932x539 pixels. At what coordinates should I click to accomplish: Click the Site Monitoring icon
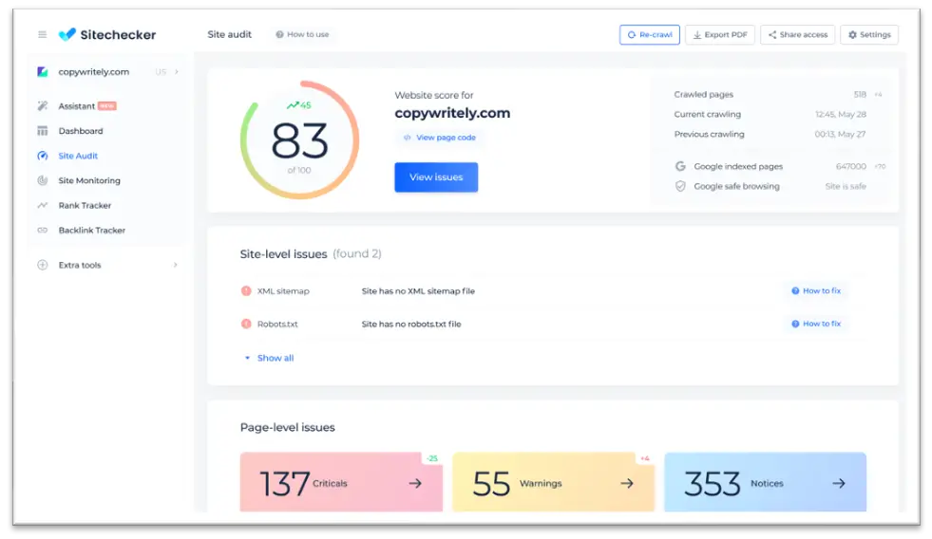point(42,180)
